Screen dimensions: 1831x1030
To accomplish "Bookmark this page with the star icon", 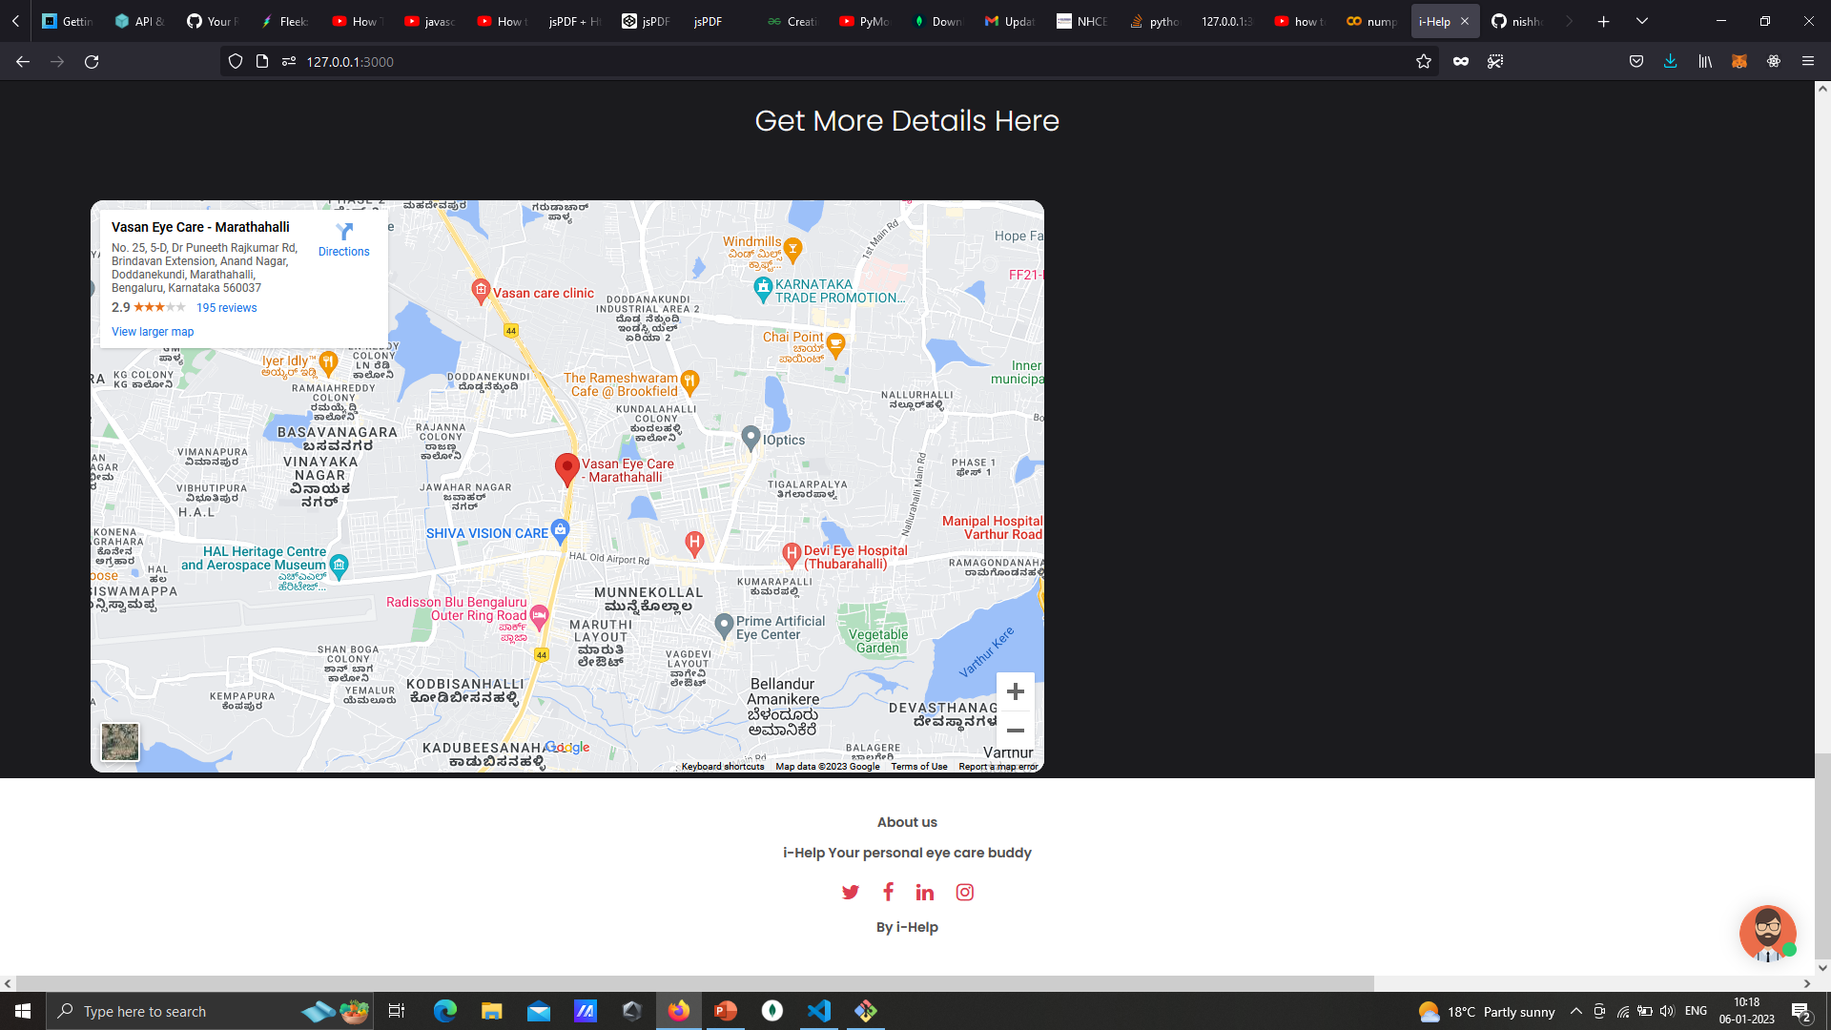I will (1424, 62).
